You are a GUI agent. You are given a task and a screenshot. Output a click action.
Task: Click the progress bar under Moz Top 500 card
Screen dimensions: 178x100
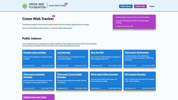(x=106, y=68)
